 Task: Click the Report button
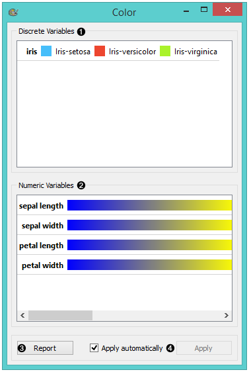45,348
